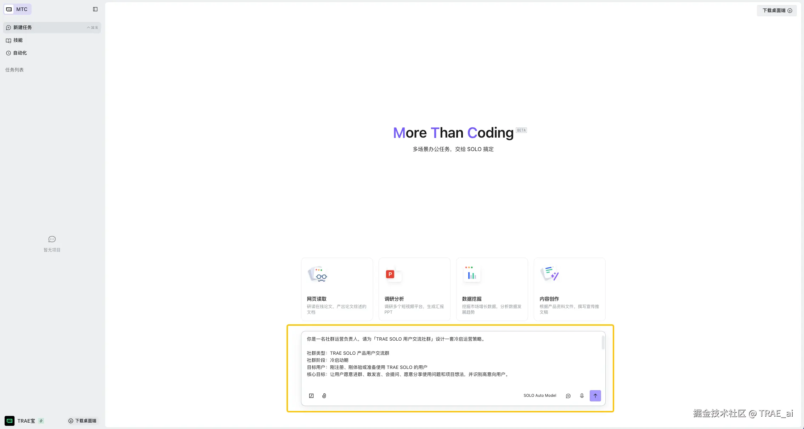Click the 任务列表 section label

pos(15,70)
